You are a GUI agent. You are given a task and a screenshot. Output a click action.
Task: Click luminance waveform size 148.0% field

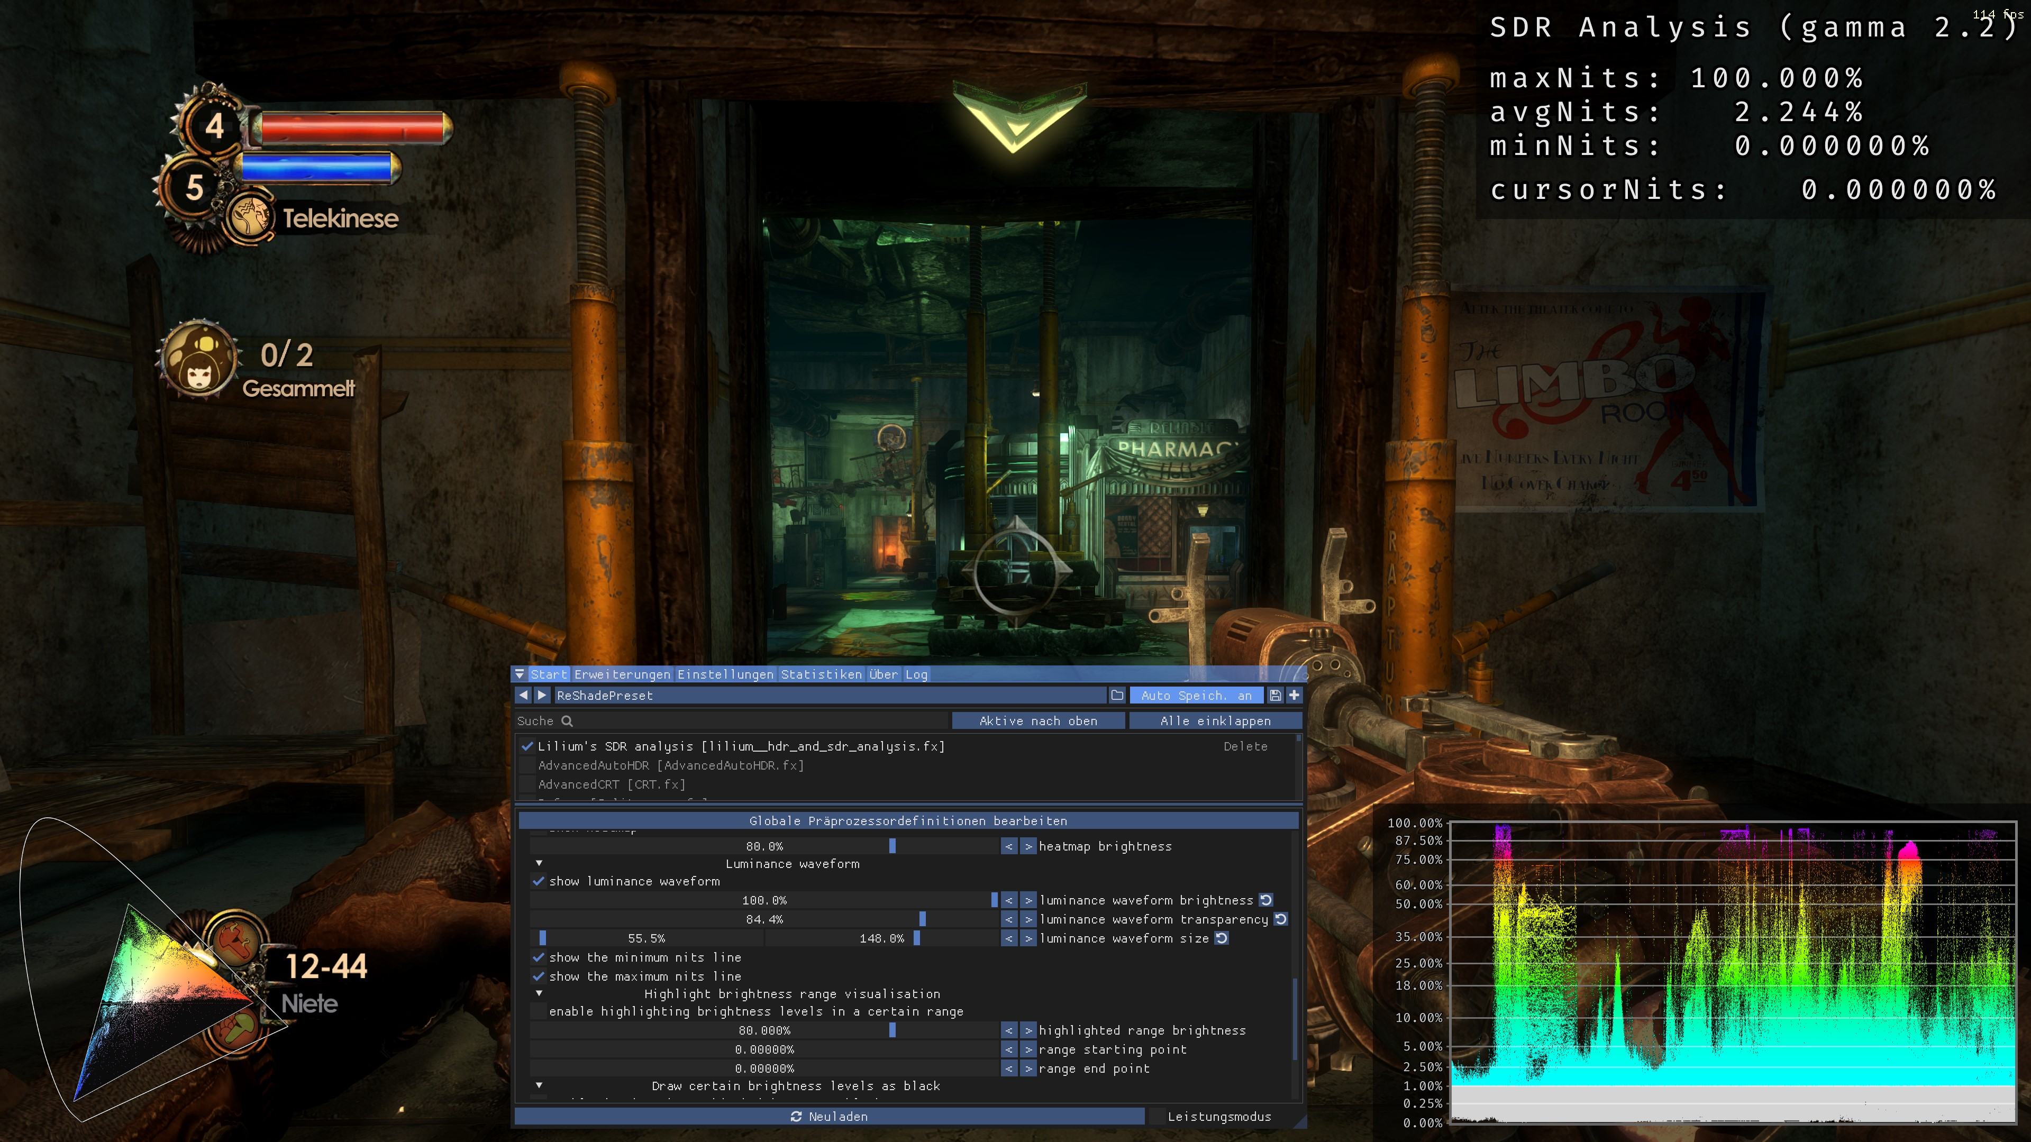tap(881, 938)
